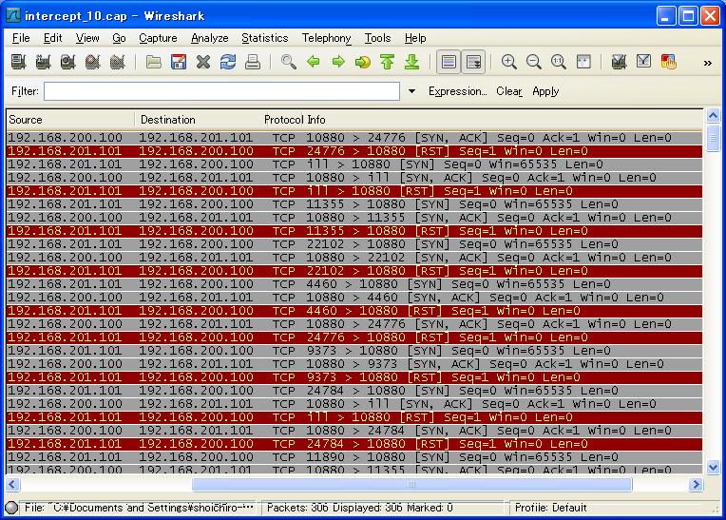Sort by Protocol column header
Screen dimensions: 726x520
pos(284,120)
